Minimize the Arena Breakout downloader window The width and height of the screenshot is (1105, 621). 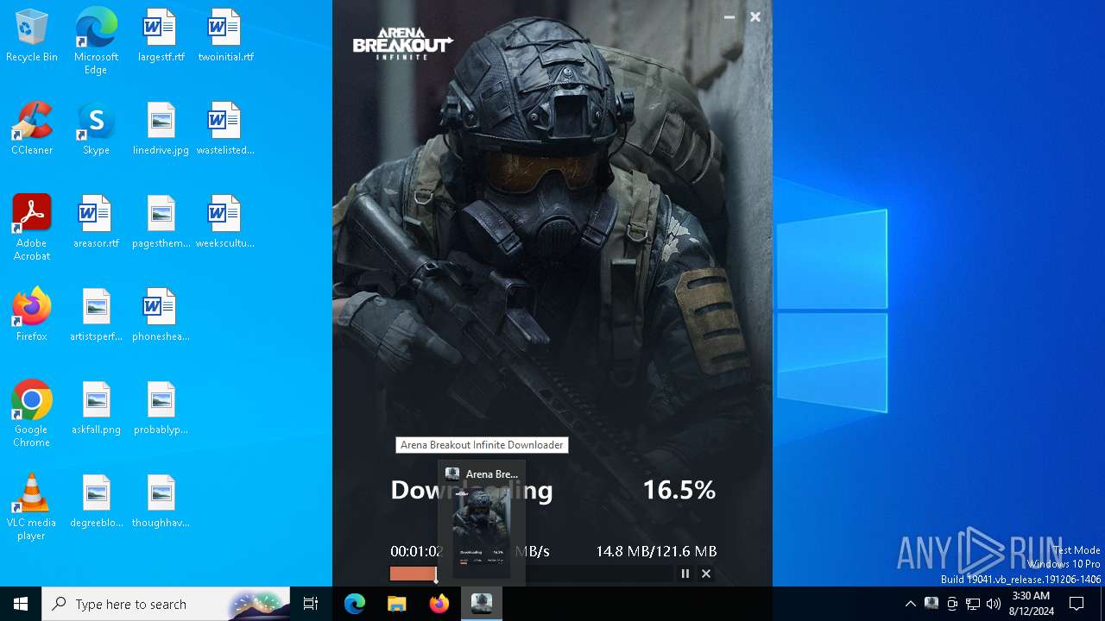[x=729, y=17]
